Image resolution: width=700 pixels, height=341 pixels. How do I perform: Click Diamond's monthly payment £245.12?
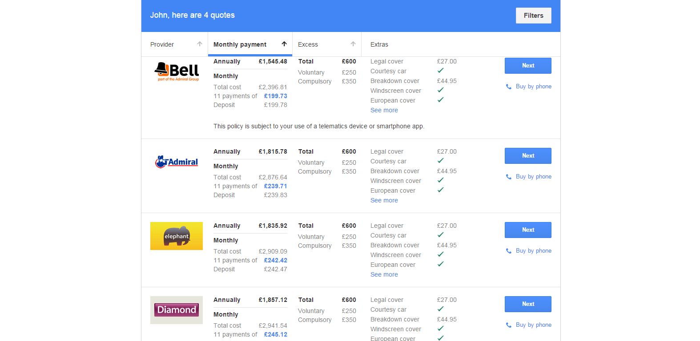click(x=276, y=334)
